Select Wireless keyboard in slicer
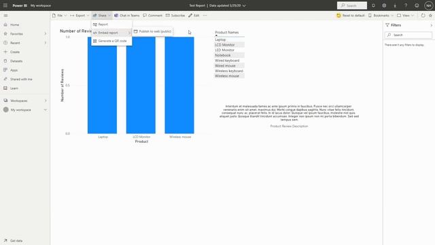Viewport: 435px width, 245px height. (x=229, y=71)
